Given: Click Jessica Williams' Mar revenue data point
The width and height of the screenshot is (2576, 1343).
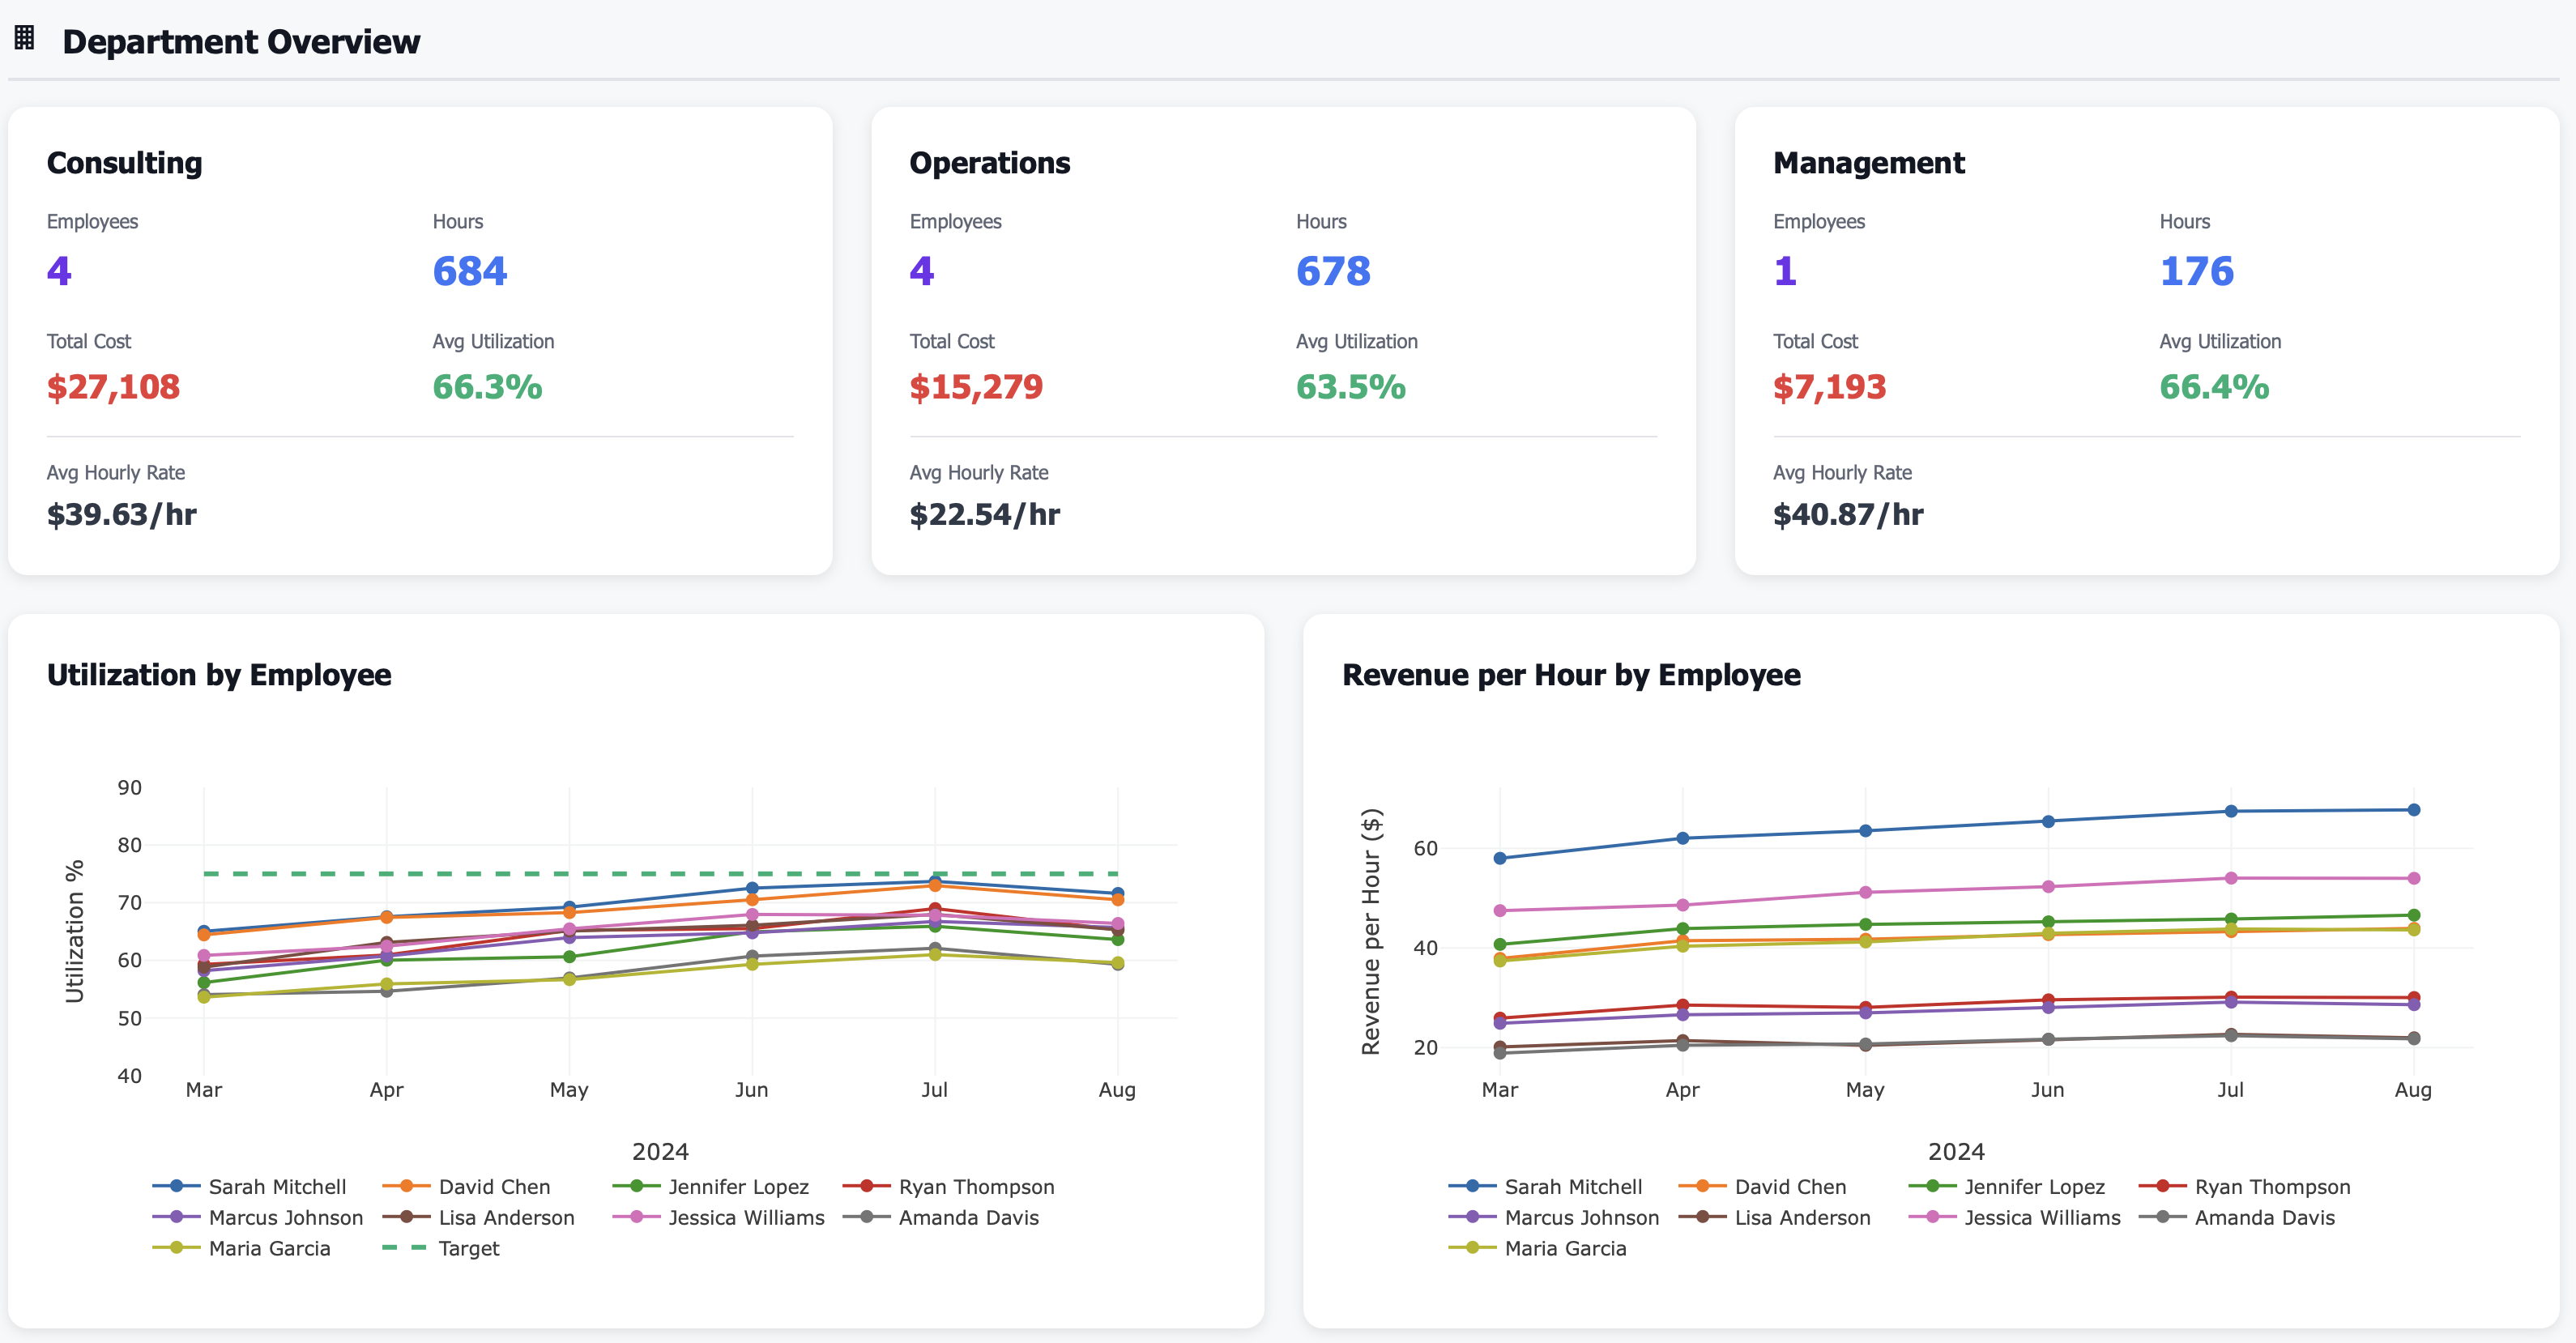Looking at the screenshot, I should 1499,911.
